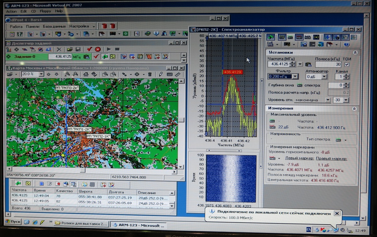
Task: Click the green sun-like icon in dfPost toolbar
Action: [126, 34]
